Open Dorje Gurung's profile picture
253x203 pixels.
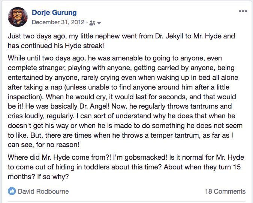click(x=18, y=17)
